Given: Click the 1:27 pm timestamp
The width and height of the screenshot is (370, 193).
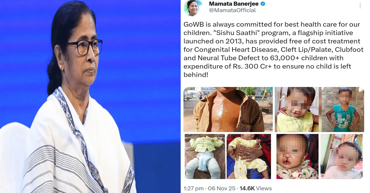Looking at the screenshot, I should [x=193, y=188].
